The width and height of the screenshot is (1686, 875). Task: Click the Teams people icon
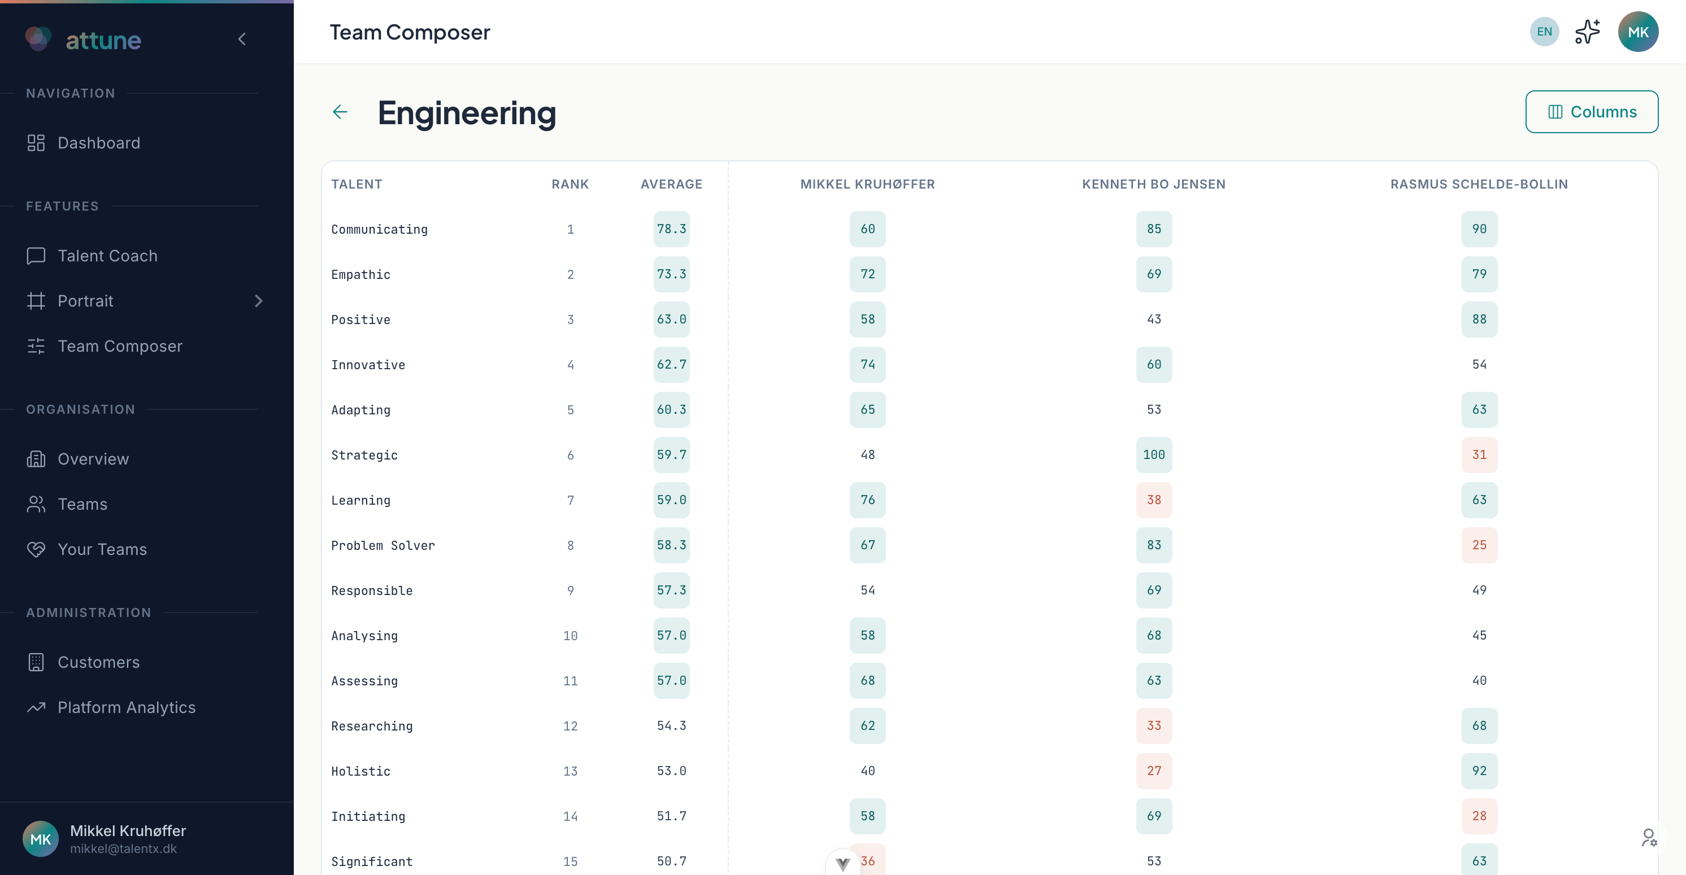36,504
